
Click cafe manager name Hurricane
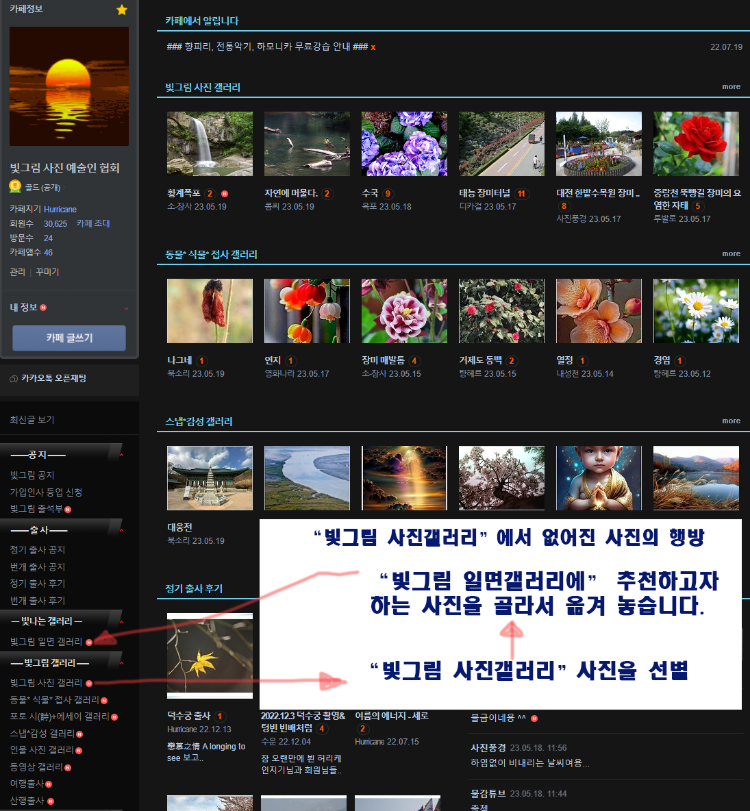point(60,210)
